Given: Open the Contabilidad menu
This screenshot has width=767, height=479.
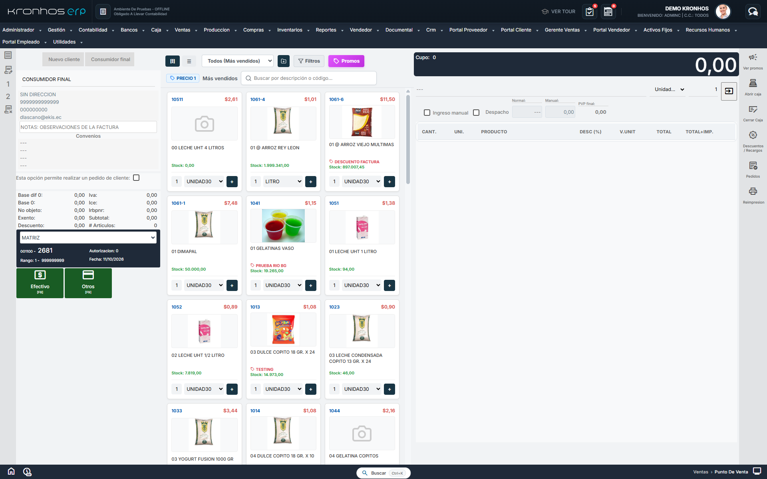Looking at the screenshot, I should pos(96,30).
